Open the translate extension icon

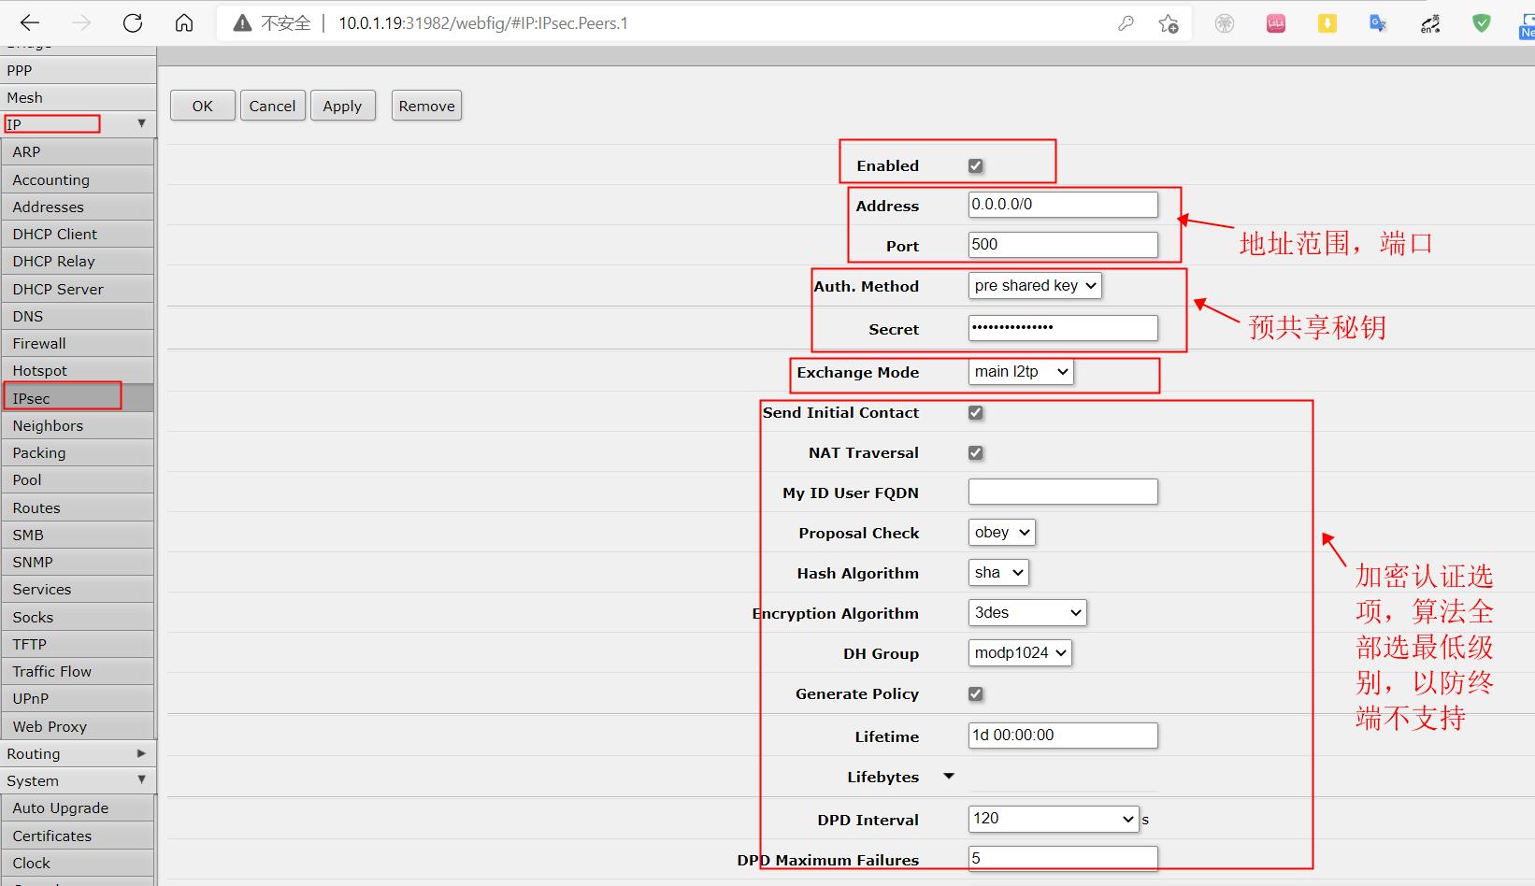pos(1377,23)
